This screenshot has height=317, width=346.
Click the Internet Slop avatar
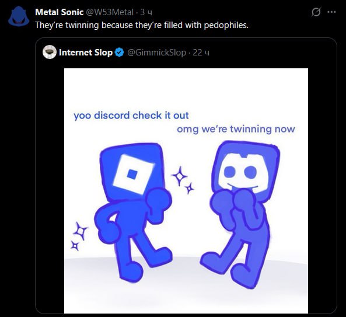pos(50,52)
